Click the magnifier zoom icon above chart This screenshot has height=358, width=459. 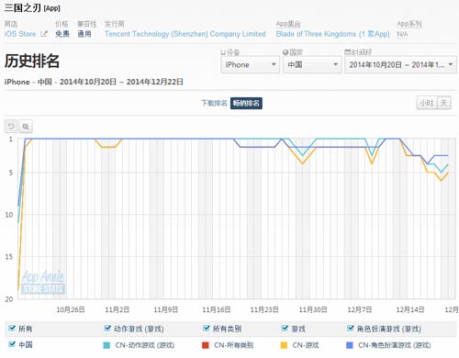26,127
